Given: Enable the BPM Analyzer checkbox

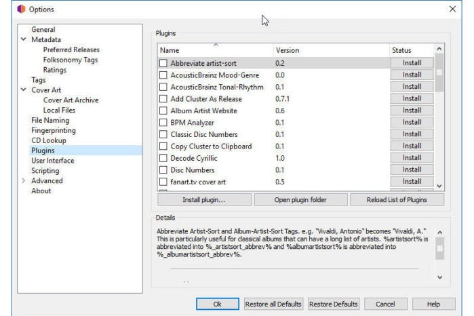Looking at the screenshot, I should (163, 123).
